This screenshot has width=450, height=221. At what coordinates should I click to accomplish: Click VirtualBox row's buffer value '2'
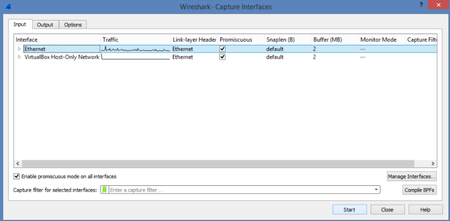[315, 57]
